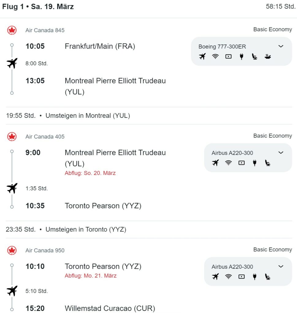297x313 pixels.
Task: Click the hot meal icon on Boeing 777-300ER
Action: (268, 57)
